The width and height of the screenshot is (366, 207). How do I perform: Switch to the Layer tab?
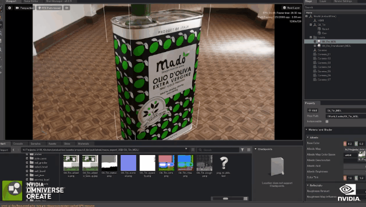pos(323,1)
